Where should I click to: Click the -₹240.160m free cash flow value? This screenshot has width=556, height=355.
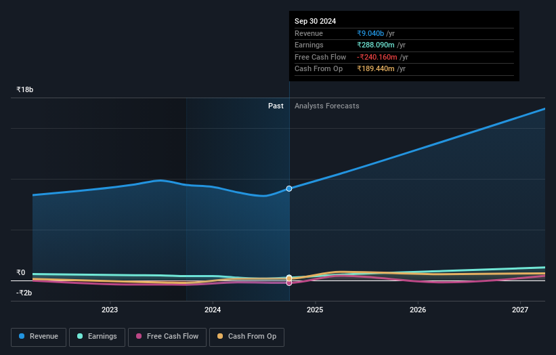(377, 57)
